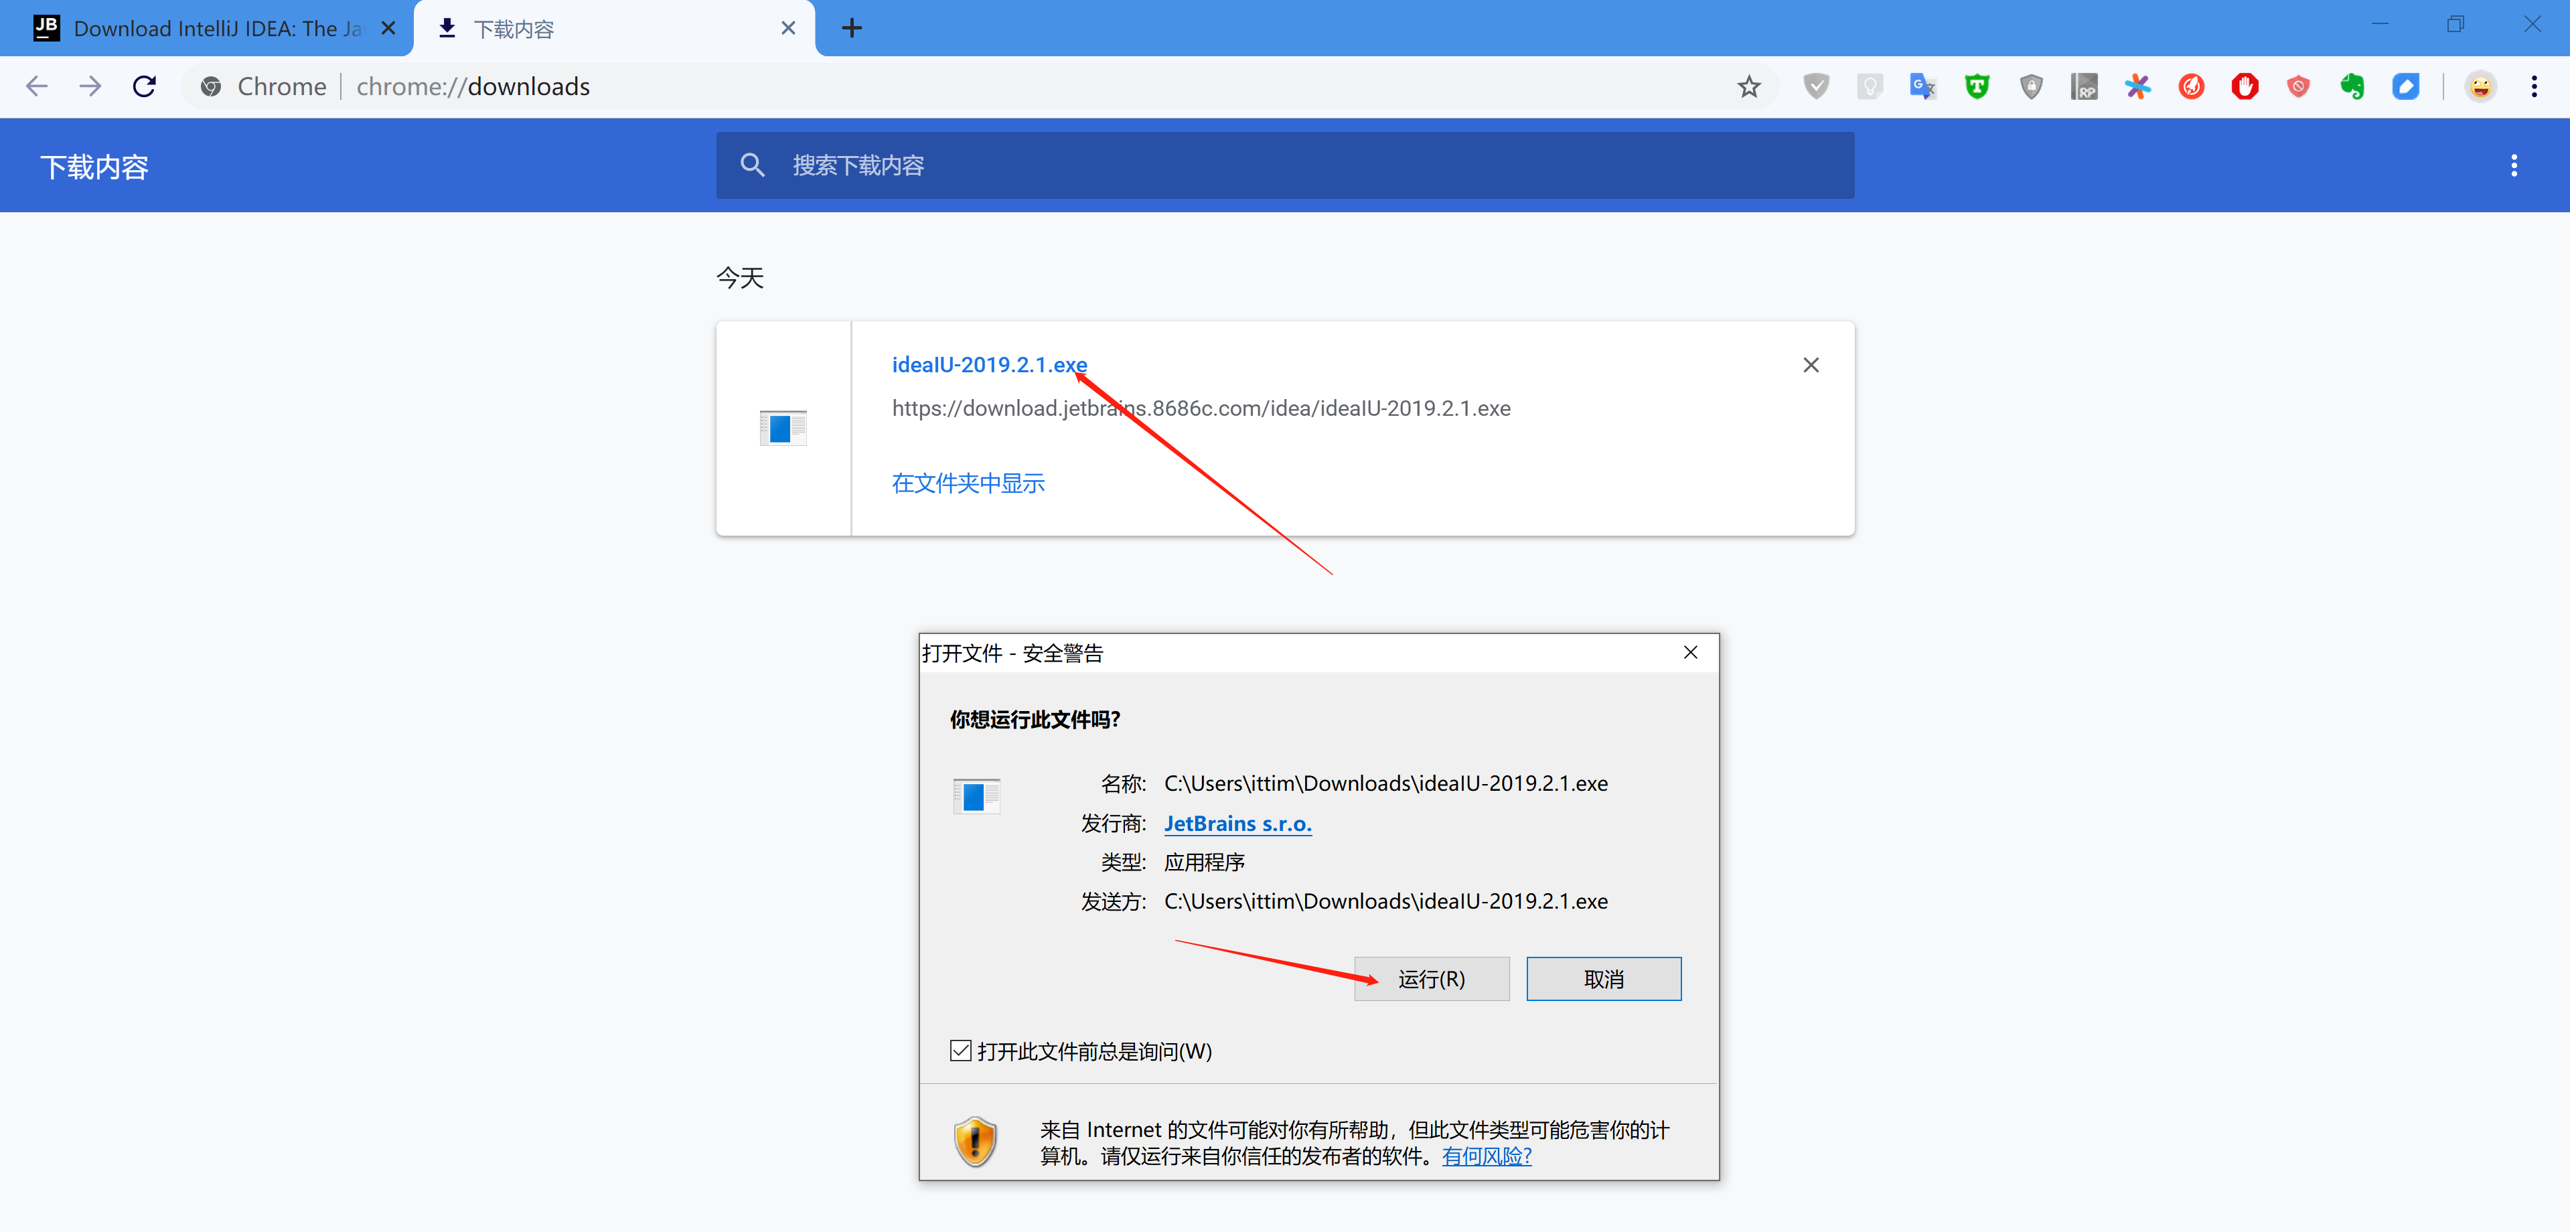Click the 发送方 file path value
2570x1232 pixels.
pos(1385,902)
